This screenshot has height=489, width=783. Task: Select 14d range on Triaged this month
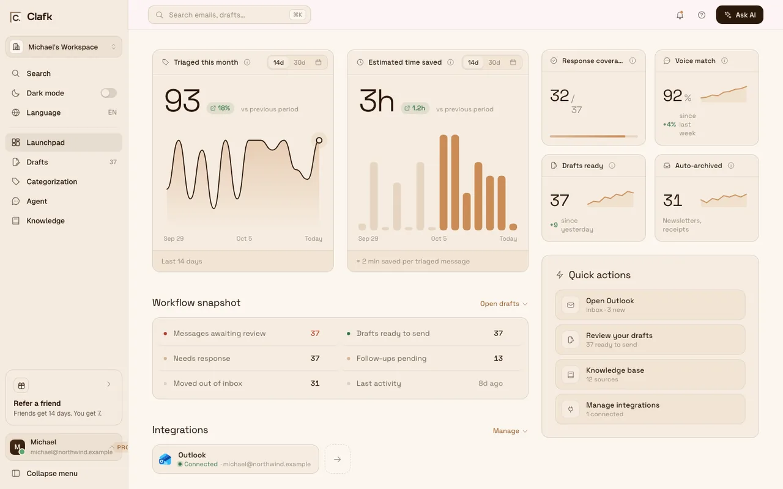tap(278, 62)
